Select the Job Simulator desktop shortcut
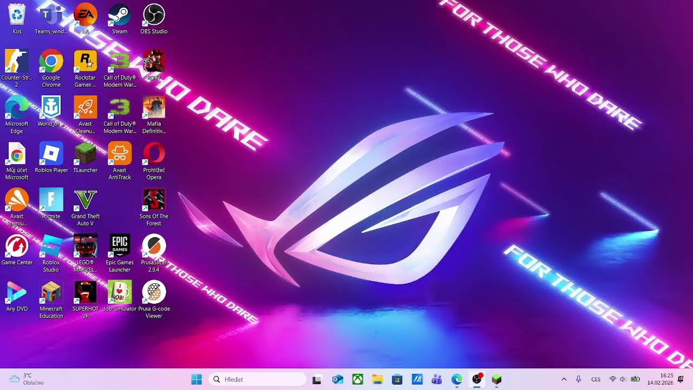Image resolution: width=693 pixels, height=390 pixels. click(120, 296)
